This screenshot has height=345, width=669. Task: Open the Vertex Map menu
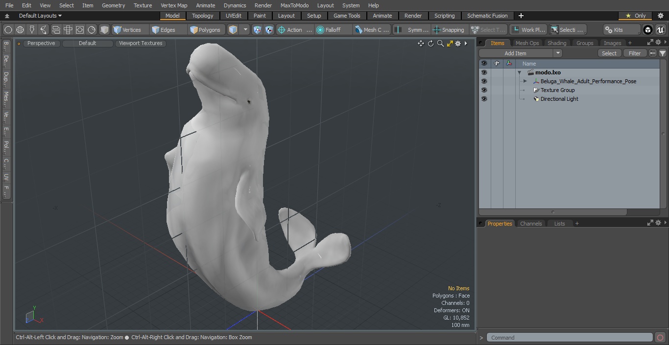coord(174,5)
